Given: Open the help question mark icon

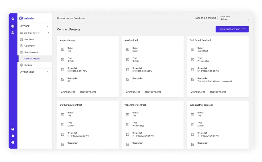Looking at the screenshot, I should [13, 129].
